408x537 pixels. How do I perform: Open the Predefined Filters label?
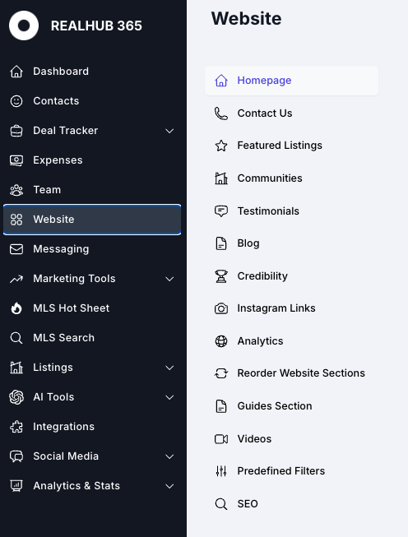(x=280, y=471)
